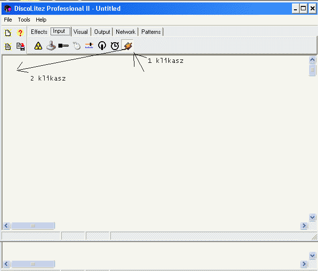318x271 pixels.
Task: Open the File menu
Action: click(8, 20)
